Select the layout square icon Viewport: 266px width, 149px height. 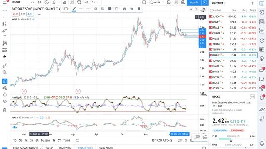coord(144,2)
